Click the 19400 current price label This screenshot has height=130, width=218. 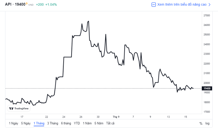pos(207,89)
